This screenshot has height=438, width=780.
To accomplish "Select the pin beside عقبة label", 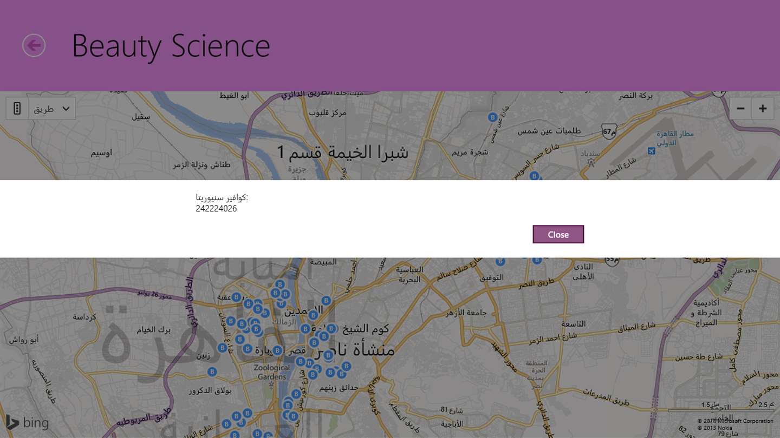I will (236, 297).
